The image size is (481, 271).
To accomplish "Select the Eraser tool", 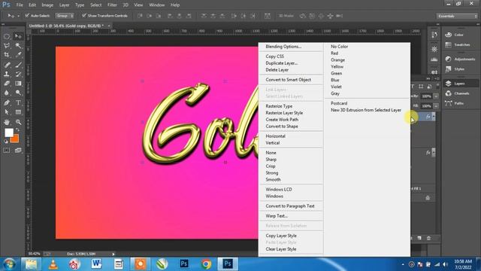I will click(x=7, y=84).
